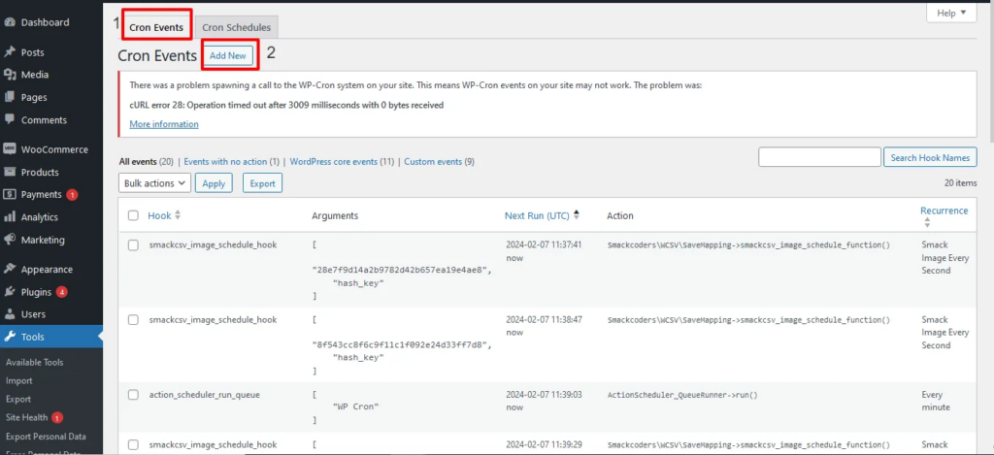This screenshot has height=455, width=994.
Task: Click the action_scheduler_run_queue hook name
Action: [204, 394]
